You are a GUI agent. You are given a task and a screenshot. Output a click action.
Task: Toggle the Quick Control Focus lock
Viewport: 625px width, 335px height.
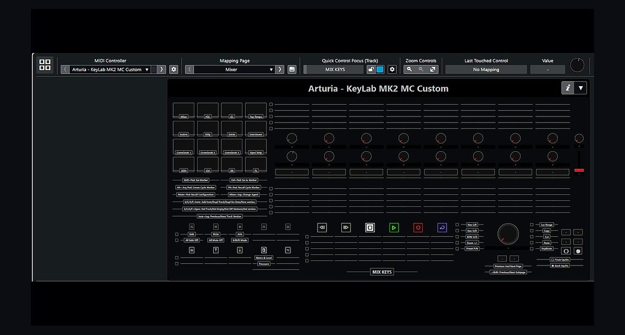370,70
